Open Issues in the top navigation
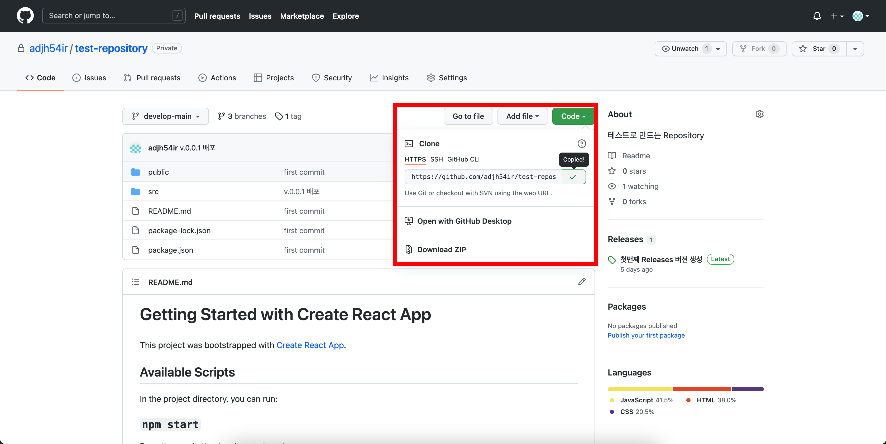Image resolution: width=886 pixels, height=444 pixels. [260, 16]
